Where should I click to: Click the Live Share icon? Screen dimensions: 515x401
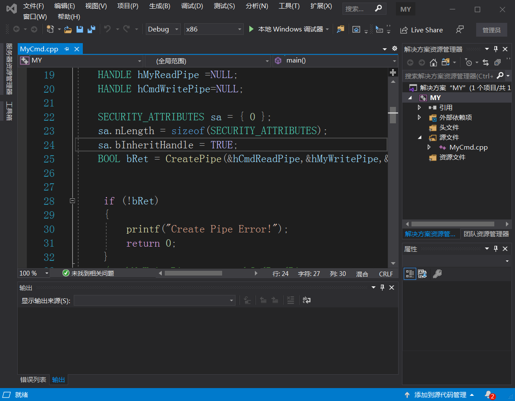(404, 30)
